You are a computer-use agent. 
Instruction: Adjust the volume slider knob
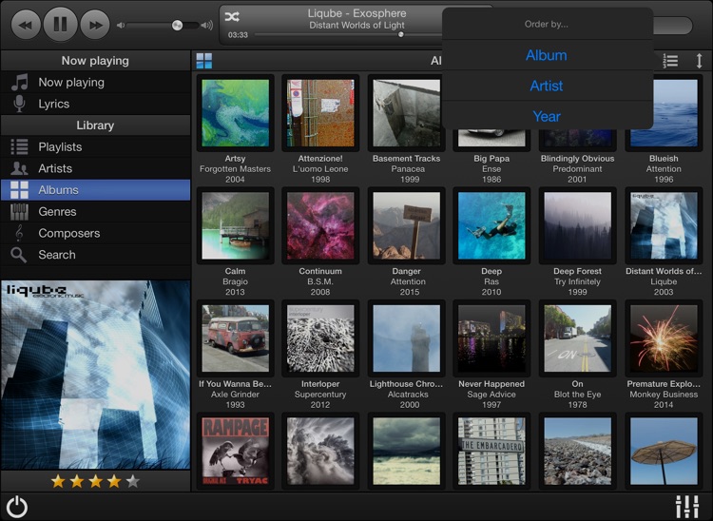coord(177,25)
